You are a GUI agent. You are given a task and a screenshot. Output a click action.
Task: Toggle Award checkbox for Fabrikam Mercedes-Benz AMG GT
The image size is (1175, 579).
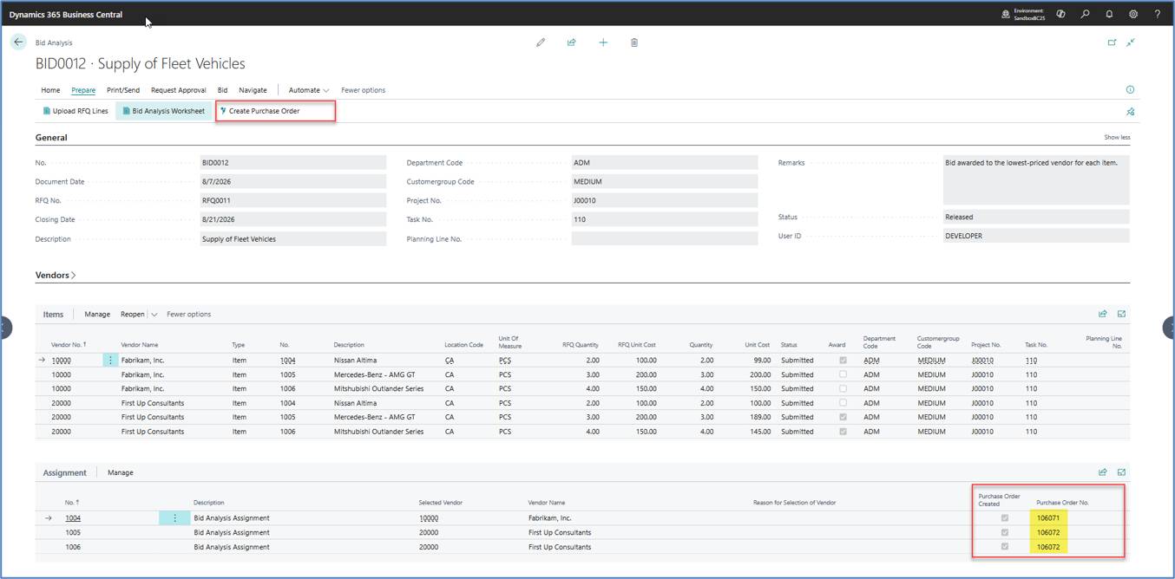[x=842, y=374]
